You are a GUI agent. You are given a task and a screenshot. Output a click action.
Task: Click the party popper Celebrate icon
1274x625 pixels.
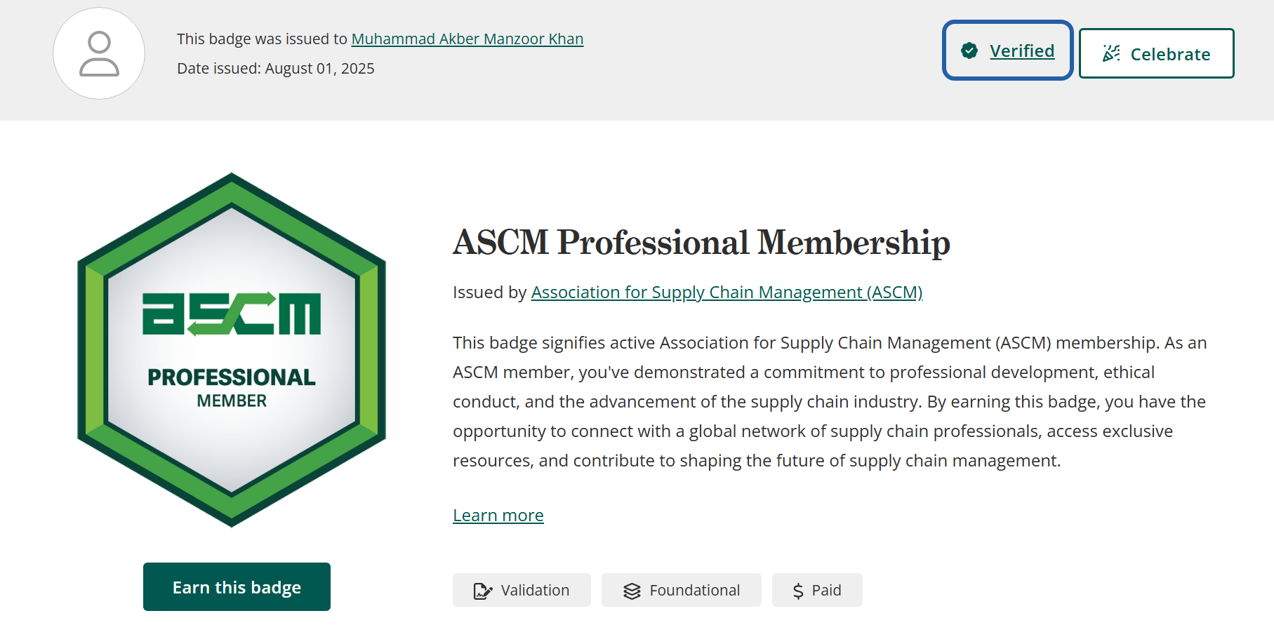coord(1111,53)
